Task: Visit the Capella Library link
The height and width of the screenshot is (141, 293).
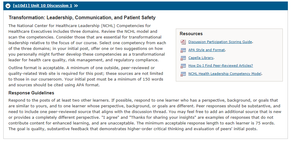Action: [201, 58]
